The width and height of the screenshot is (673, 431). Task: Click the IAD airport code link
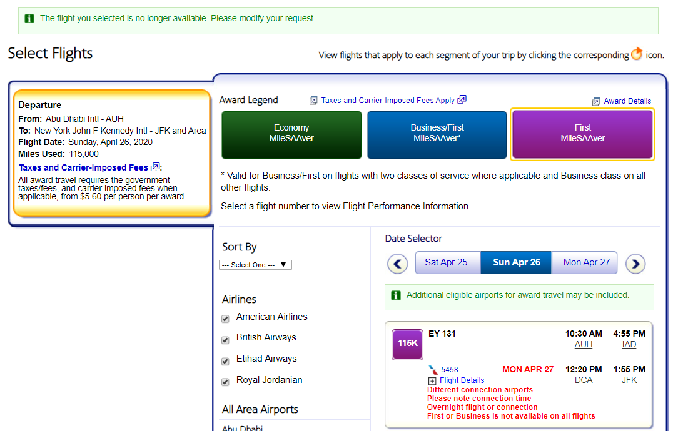coord(629,344)
